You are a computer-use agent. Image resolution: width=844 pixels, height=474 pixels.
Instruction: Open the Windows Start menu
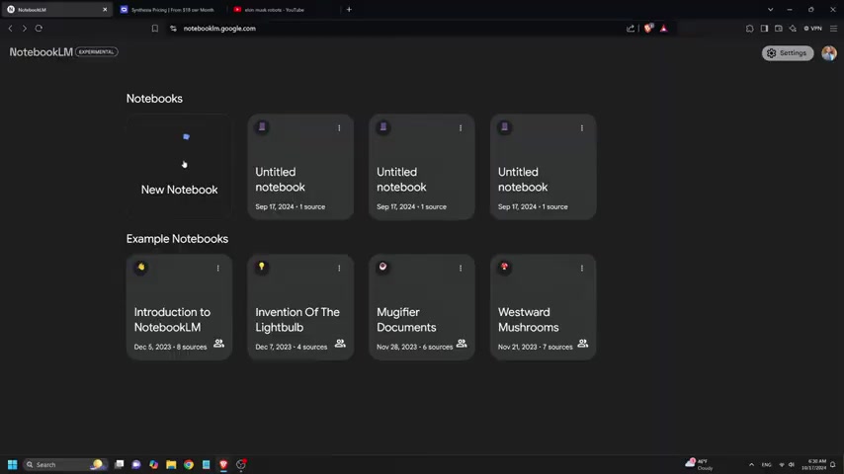coord(13,464)
